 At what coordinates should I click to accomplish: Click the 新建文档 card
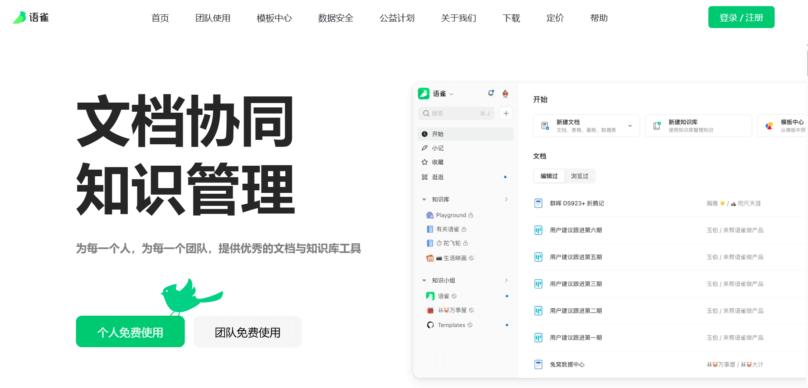(x=586, y=126)
